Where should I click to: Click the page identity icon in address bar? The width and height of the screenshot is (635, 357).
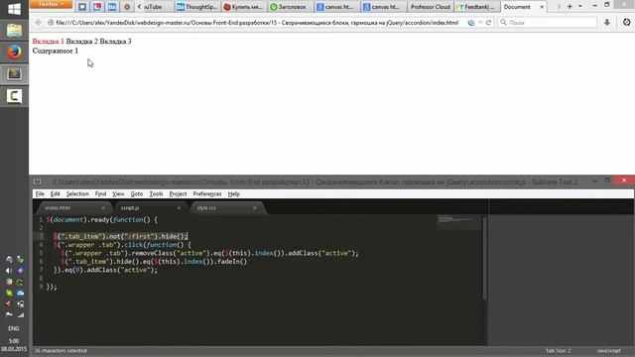[51, 23]
